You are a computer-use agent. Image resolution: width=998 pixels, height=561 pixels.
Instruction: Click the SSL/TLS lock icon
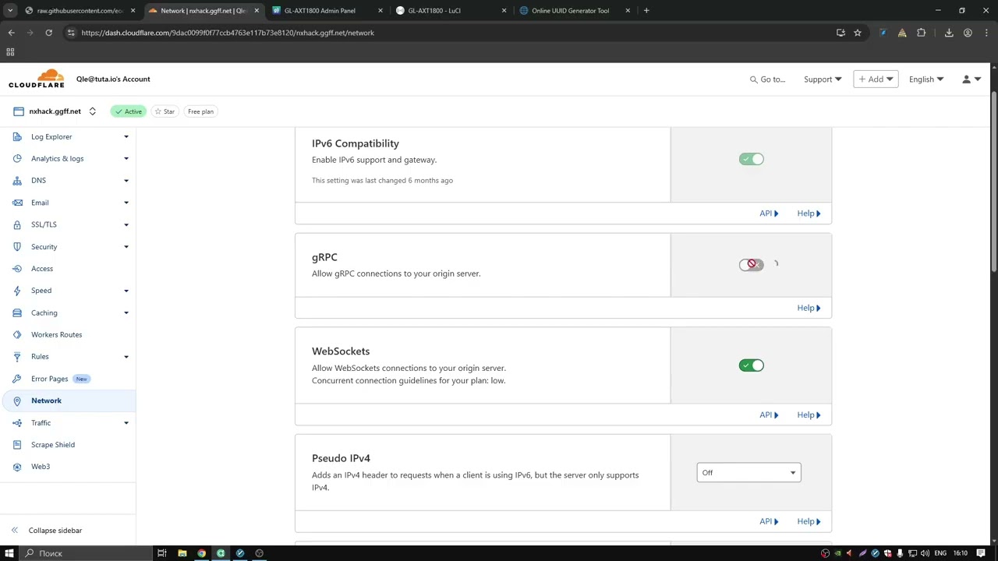click(x=17, y=224)
